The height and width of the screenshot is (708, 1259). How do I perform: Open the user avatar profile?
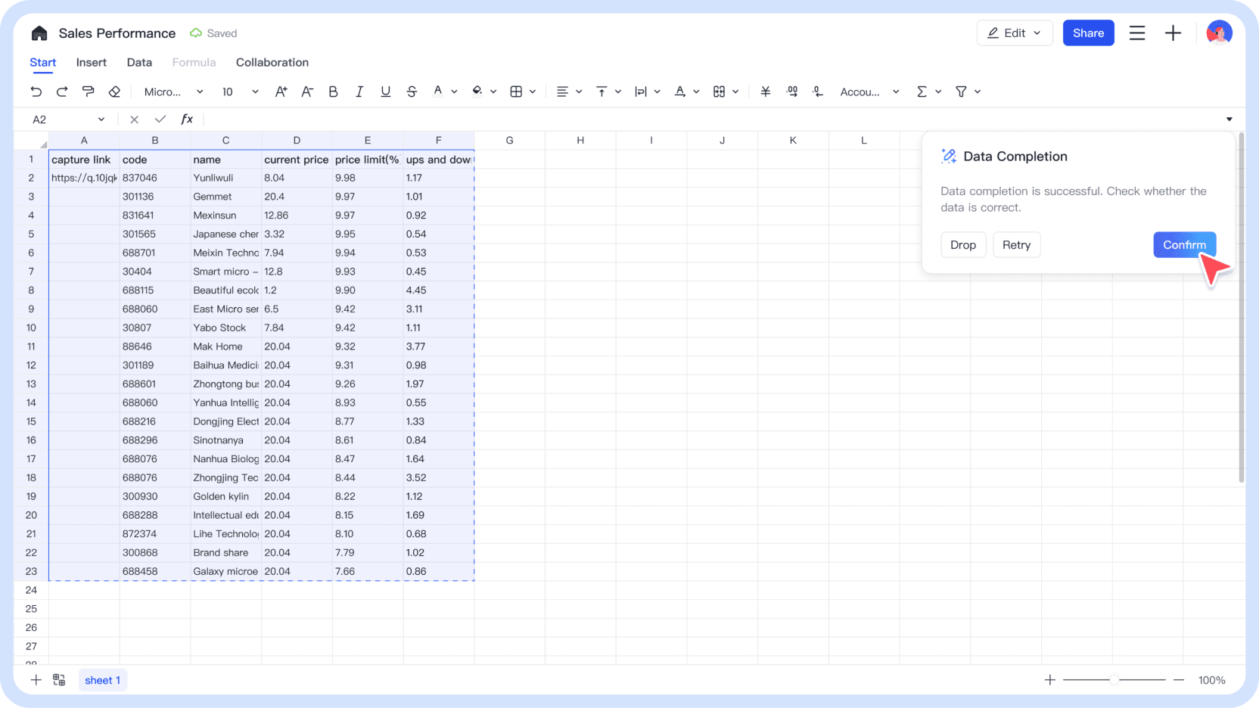pyautogui.click(x=1219, y=33)
